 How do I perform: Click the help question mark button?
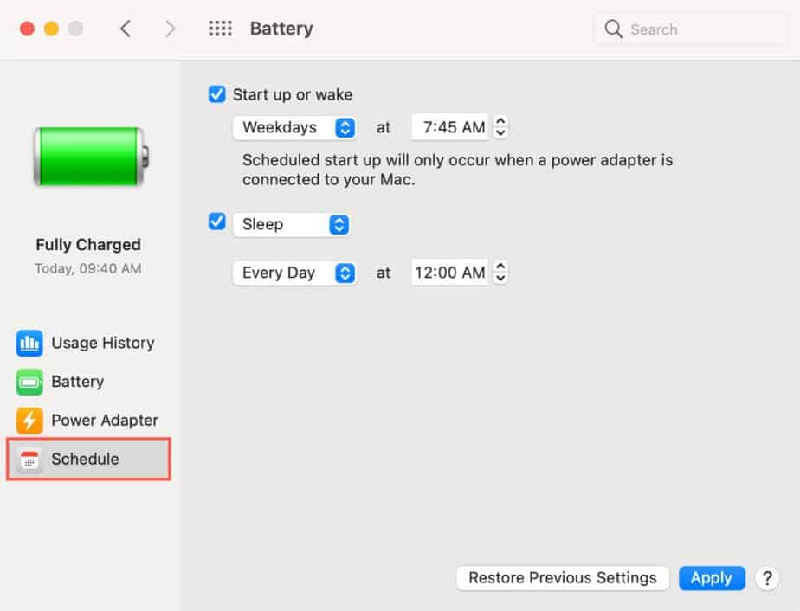tap(767, 578)
